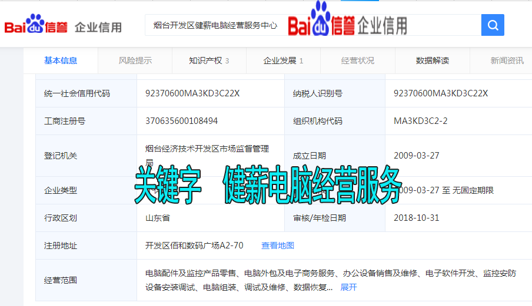Select the 工商注册号 number 370635600108494

(x=181, y=121)
